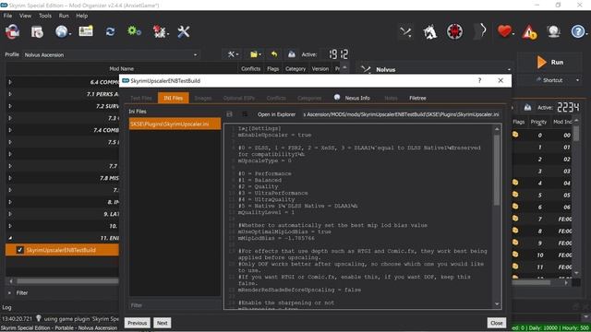Expand the 7.1 PERKS separator row
Image resolution: width=591 pixels, height=332 pixels.
coord(10,94)
